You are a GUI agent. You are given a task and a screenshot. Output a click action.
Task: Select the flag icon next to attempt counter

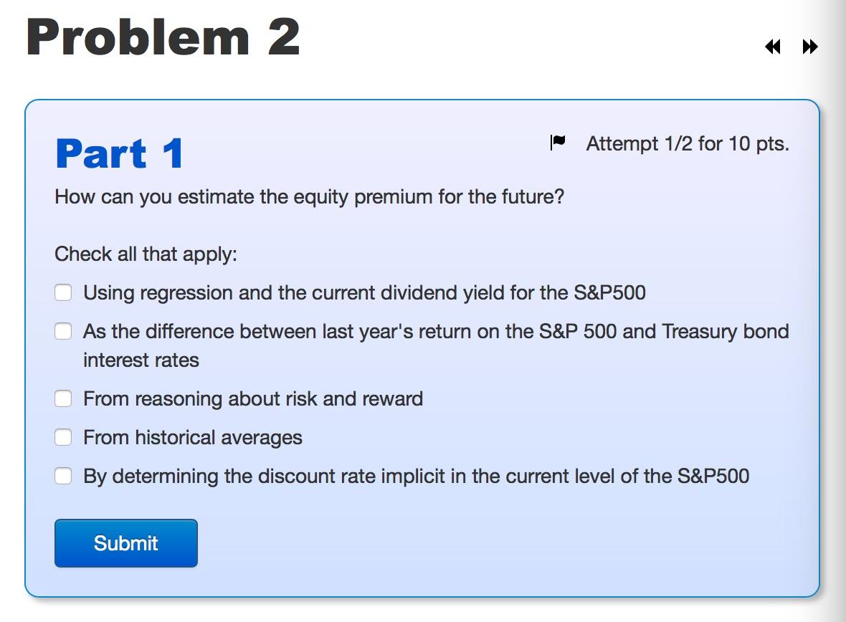558,142
